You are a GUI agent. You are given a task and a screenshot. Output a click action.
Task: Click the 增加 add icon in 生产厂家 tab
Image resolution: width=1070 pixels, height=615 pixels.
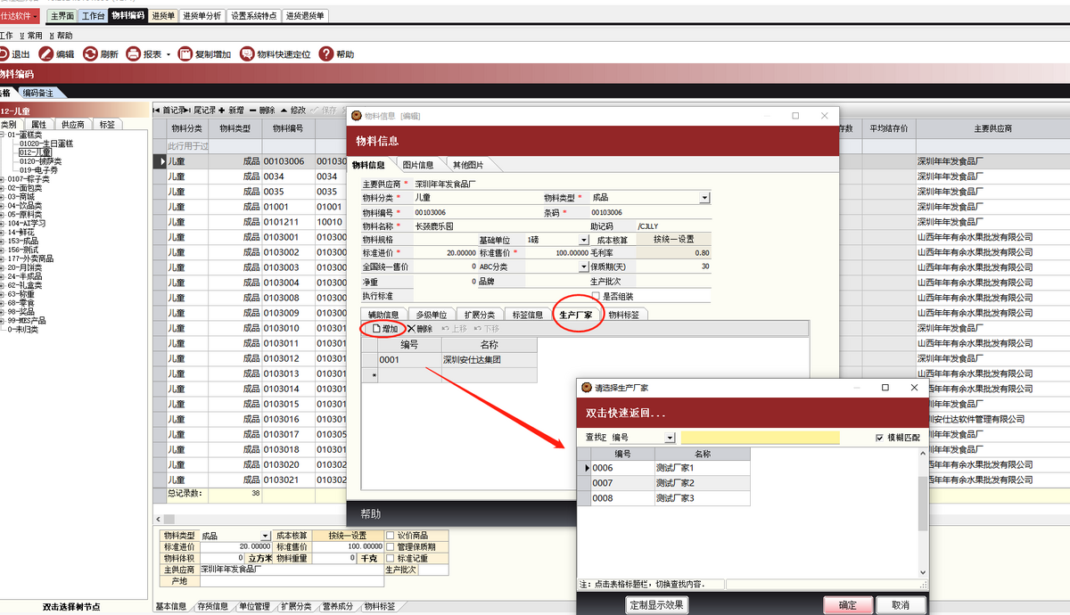tap(375, 329)
